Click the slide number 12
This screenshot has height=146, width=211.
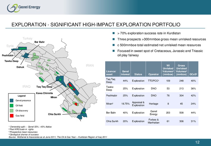[x=197, y=142]
